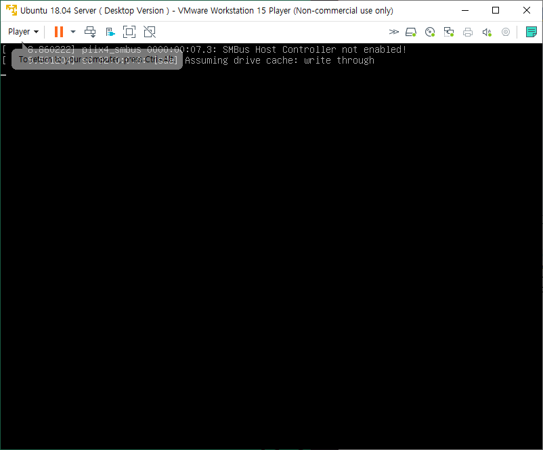Click the grayed-out camera device icon
This screenshot has width=543, height=450.
(506, 32)
